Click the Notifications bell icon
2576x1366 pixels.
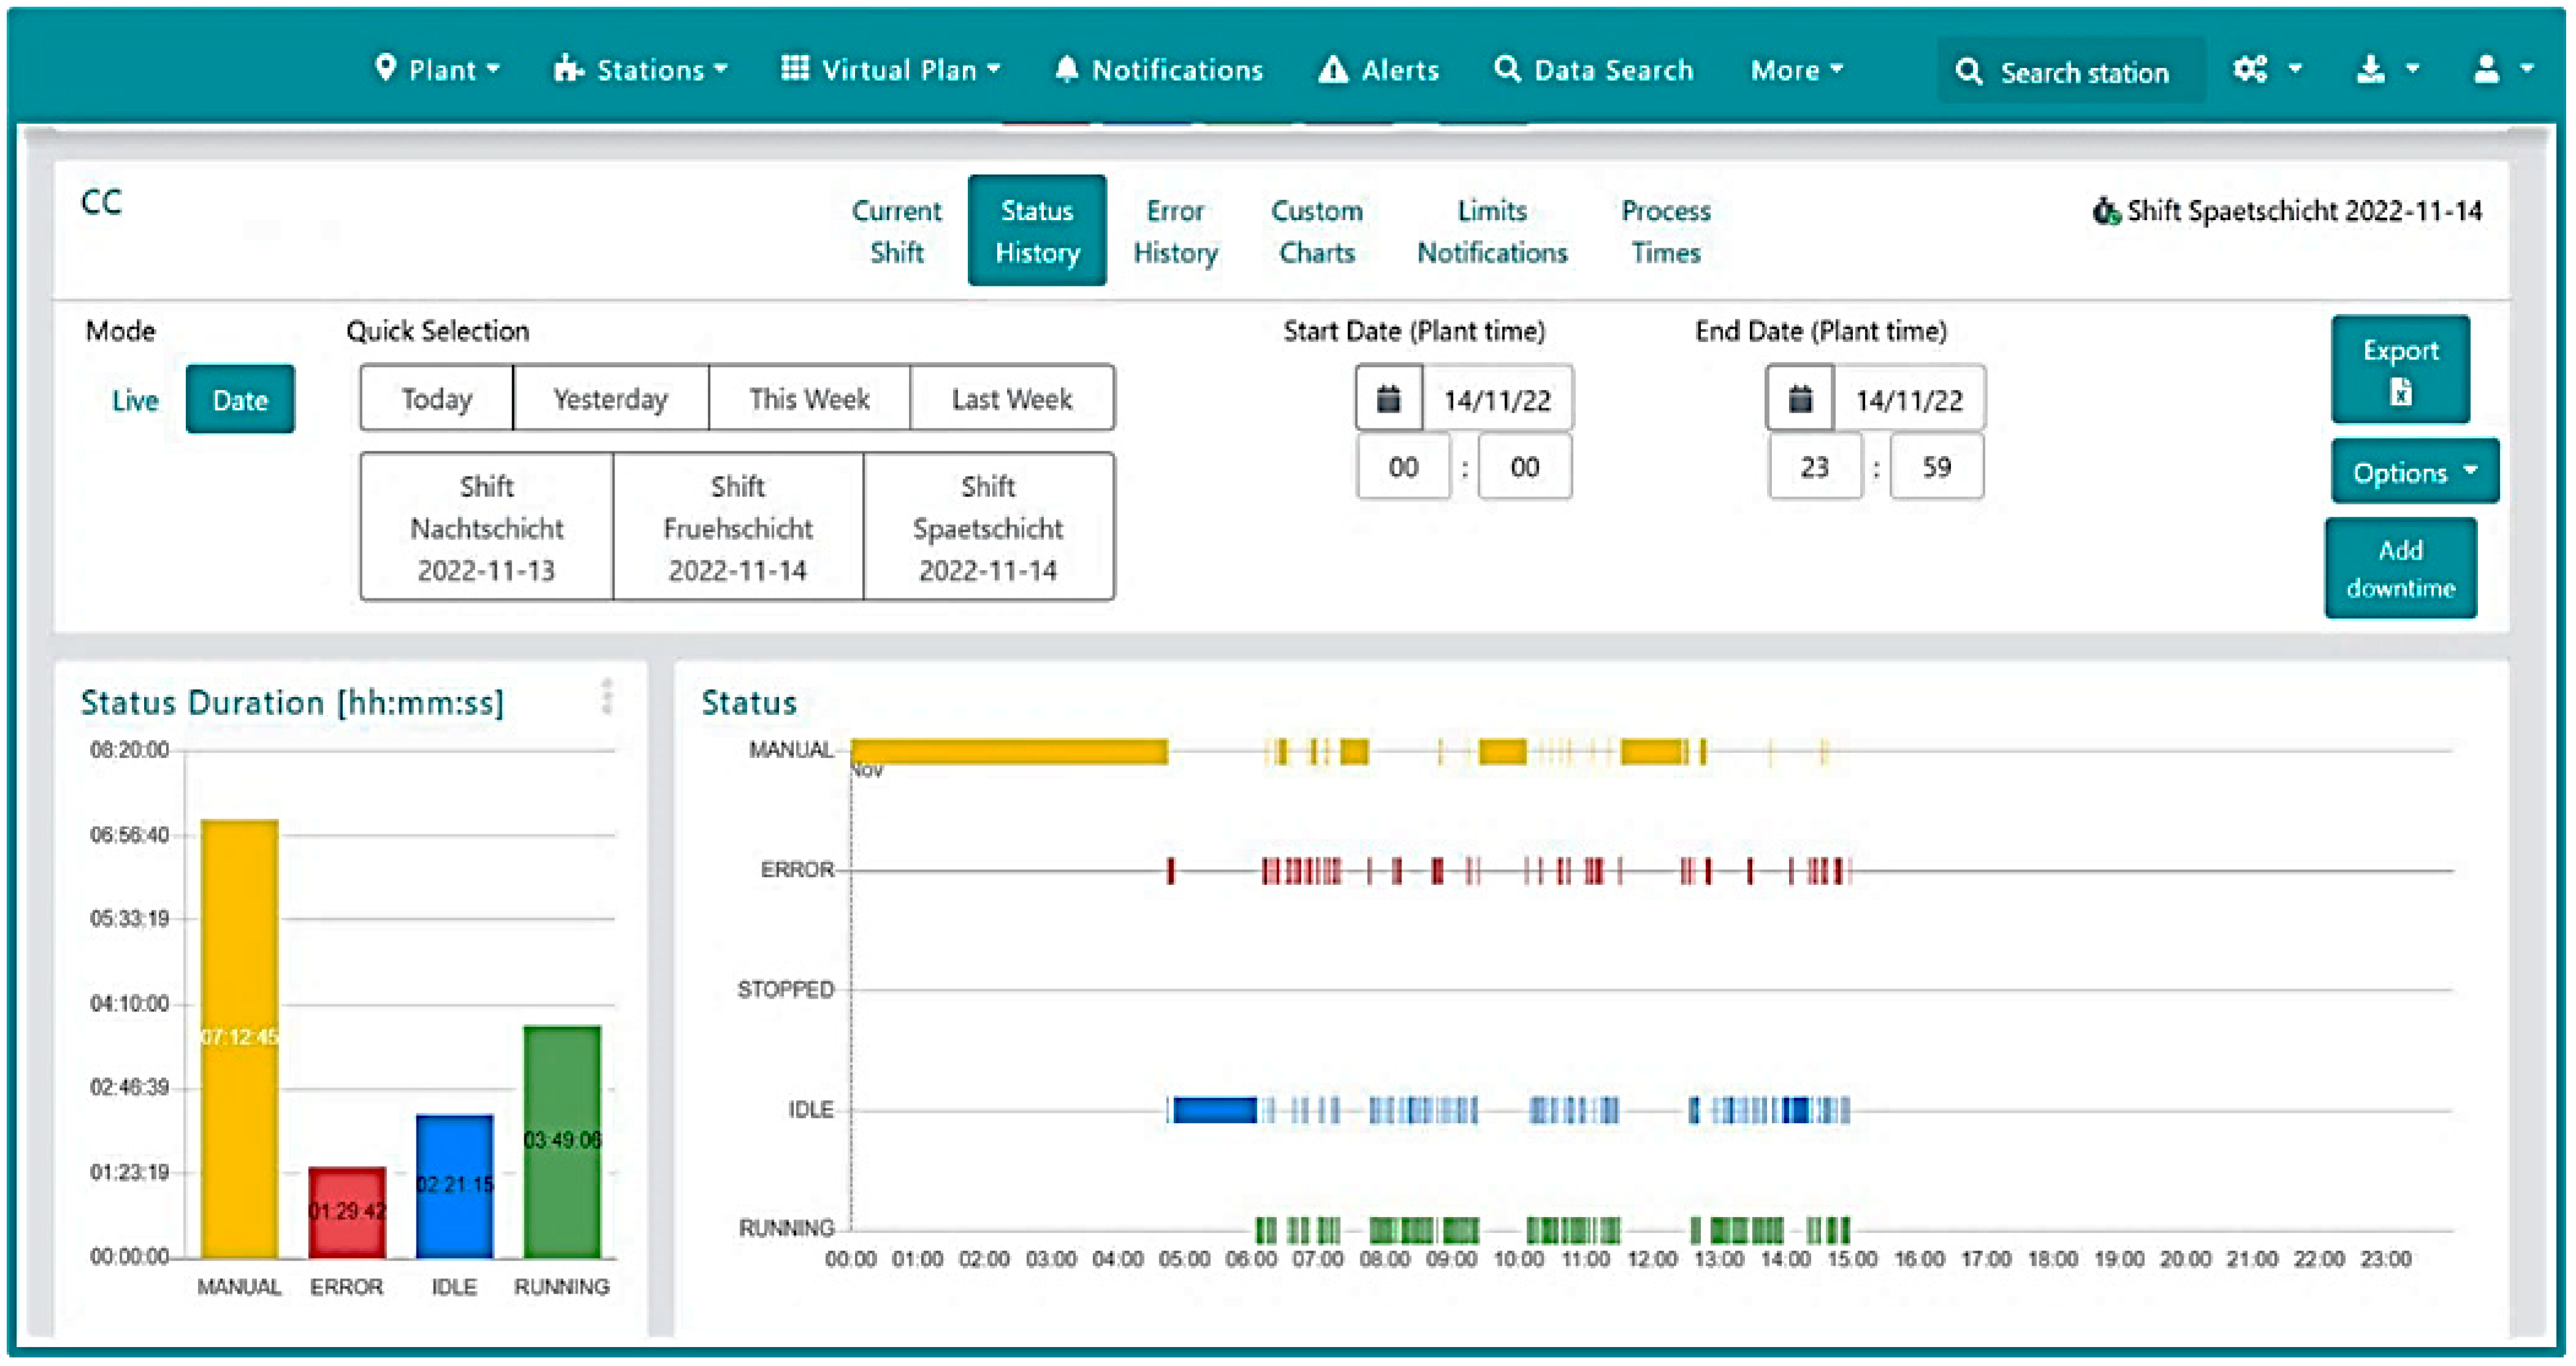pyautogui.click(x=1067, y=70)
